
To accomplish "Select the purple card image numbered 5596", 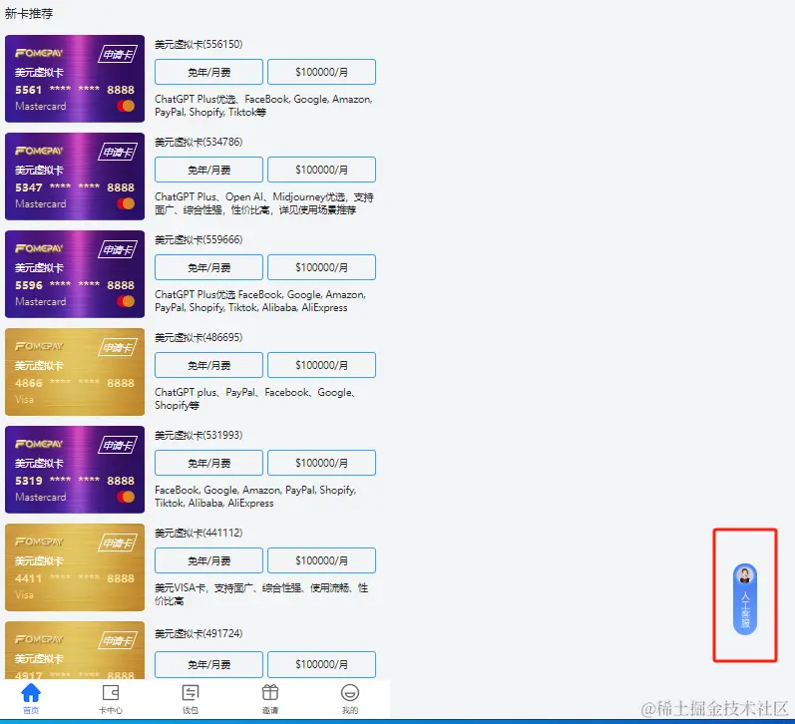I will (75, 274).
